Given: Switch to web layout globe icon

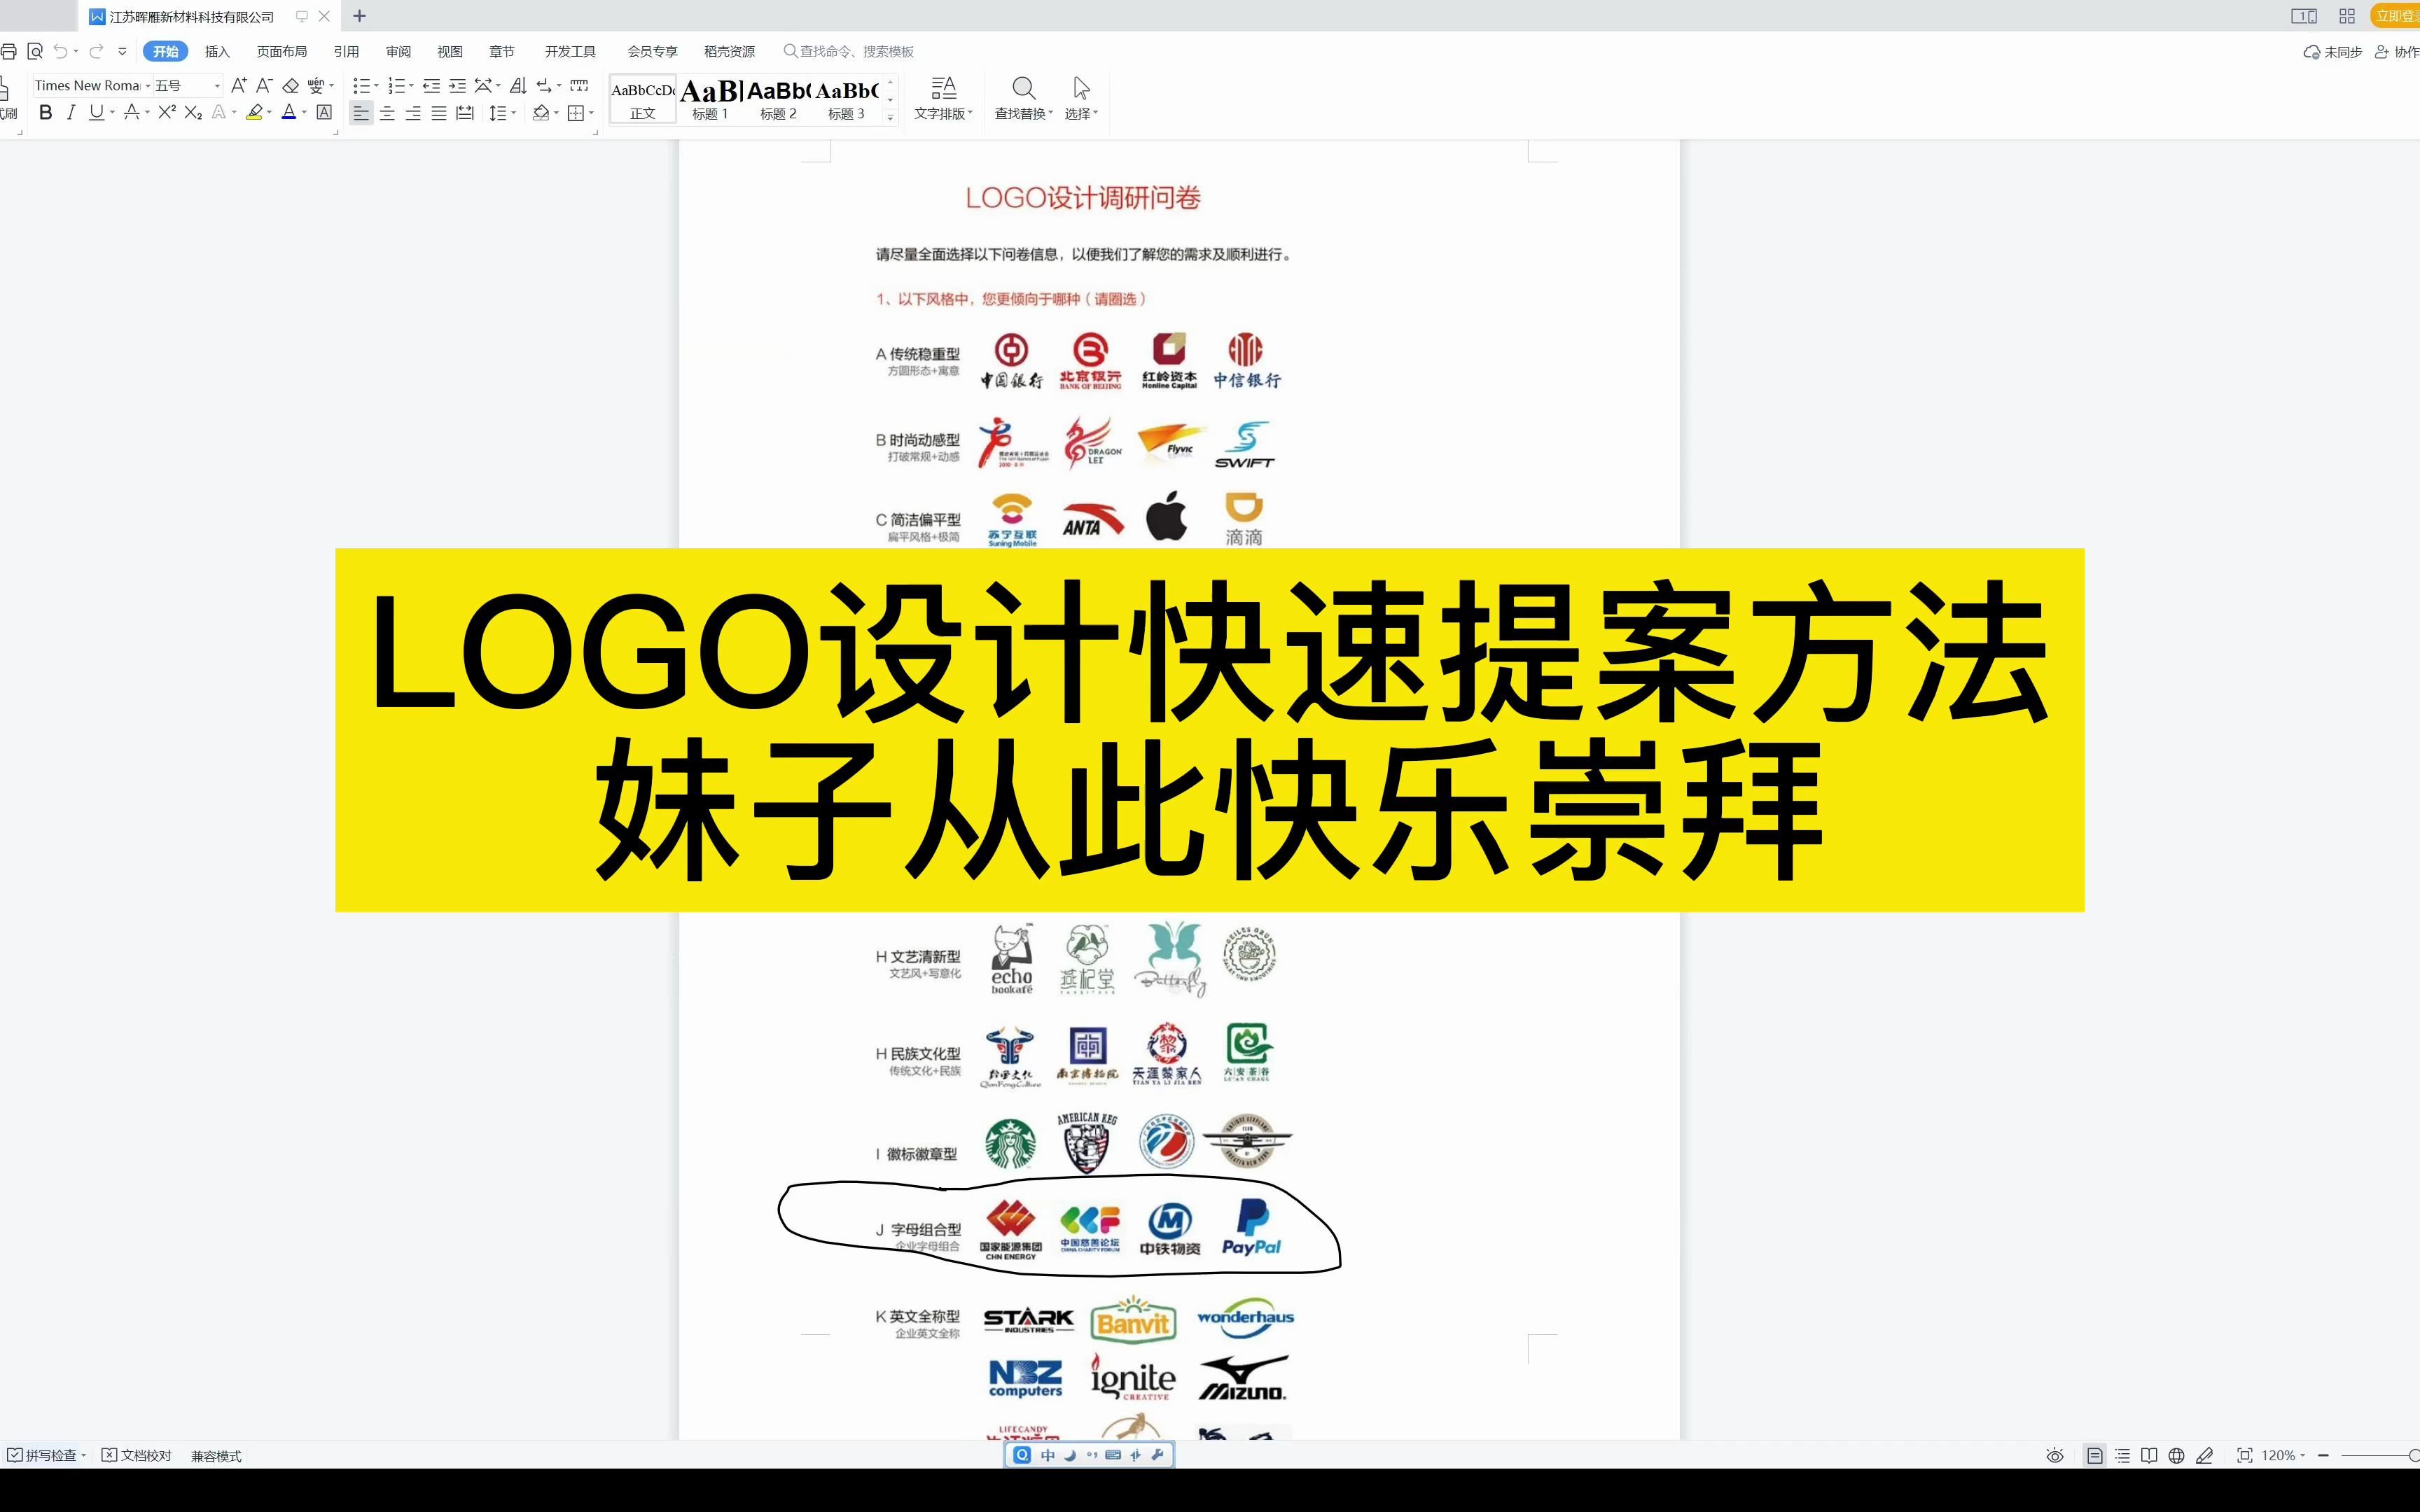Looking at the screenshot, I should pos(2176,1455).
